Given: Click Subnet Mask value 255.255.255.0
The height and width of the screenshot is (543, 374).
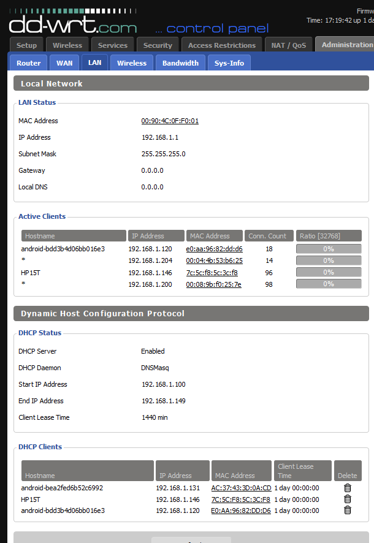Looking at the screenshot, I should (x=164, y=154).
